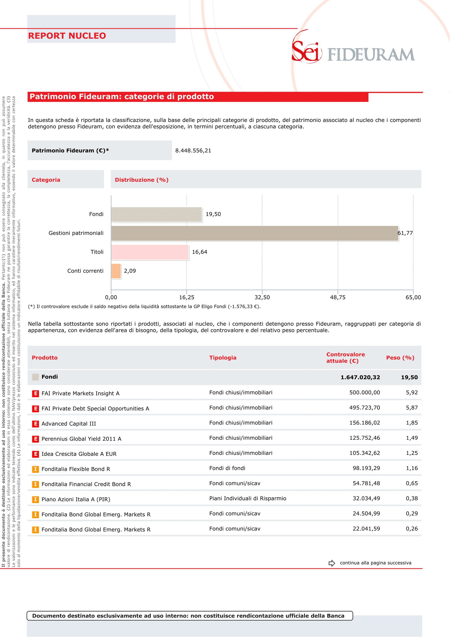Click Advanced Capital III product name

tap(69, 424)
